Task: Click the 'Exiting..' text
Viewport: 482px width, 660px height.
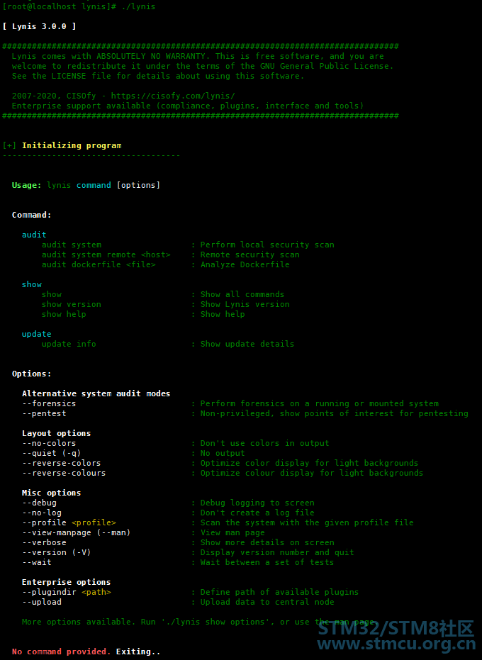Action: coord(138,651)
